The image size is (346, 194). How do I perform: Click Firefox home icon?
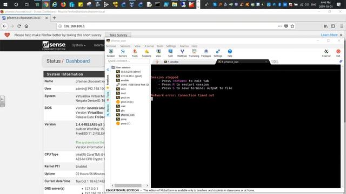pyautogui.click(x=26, y=26)
